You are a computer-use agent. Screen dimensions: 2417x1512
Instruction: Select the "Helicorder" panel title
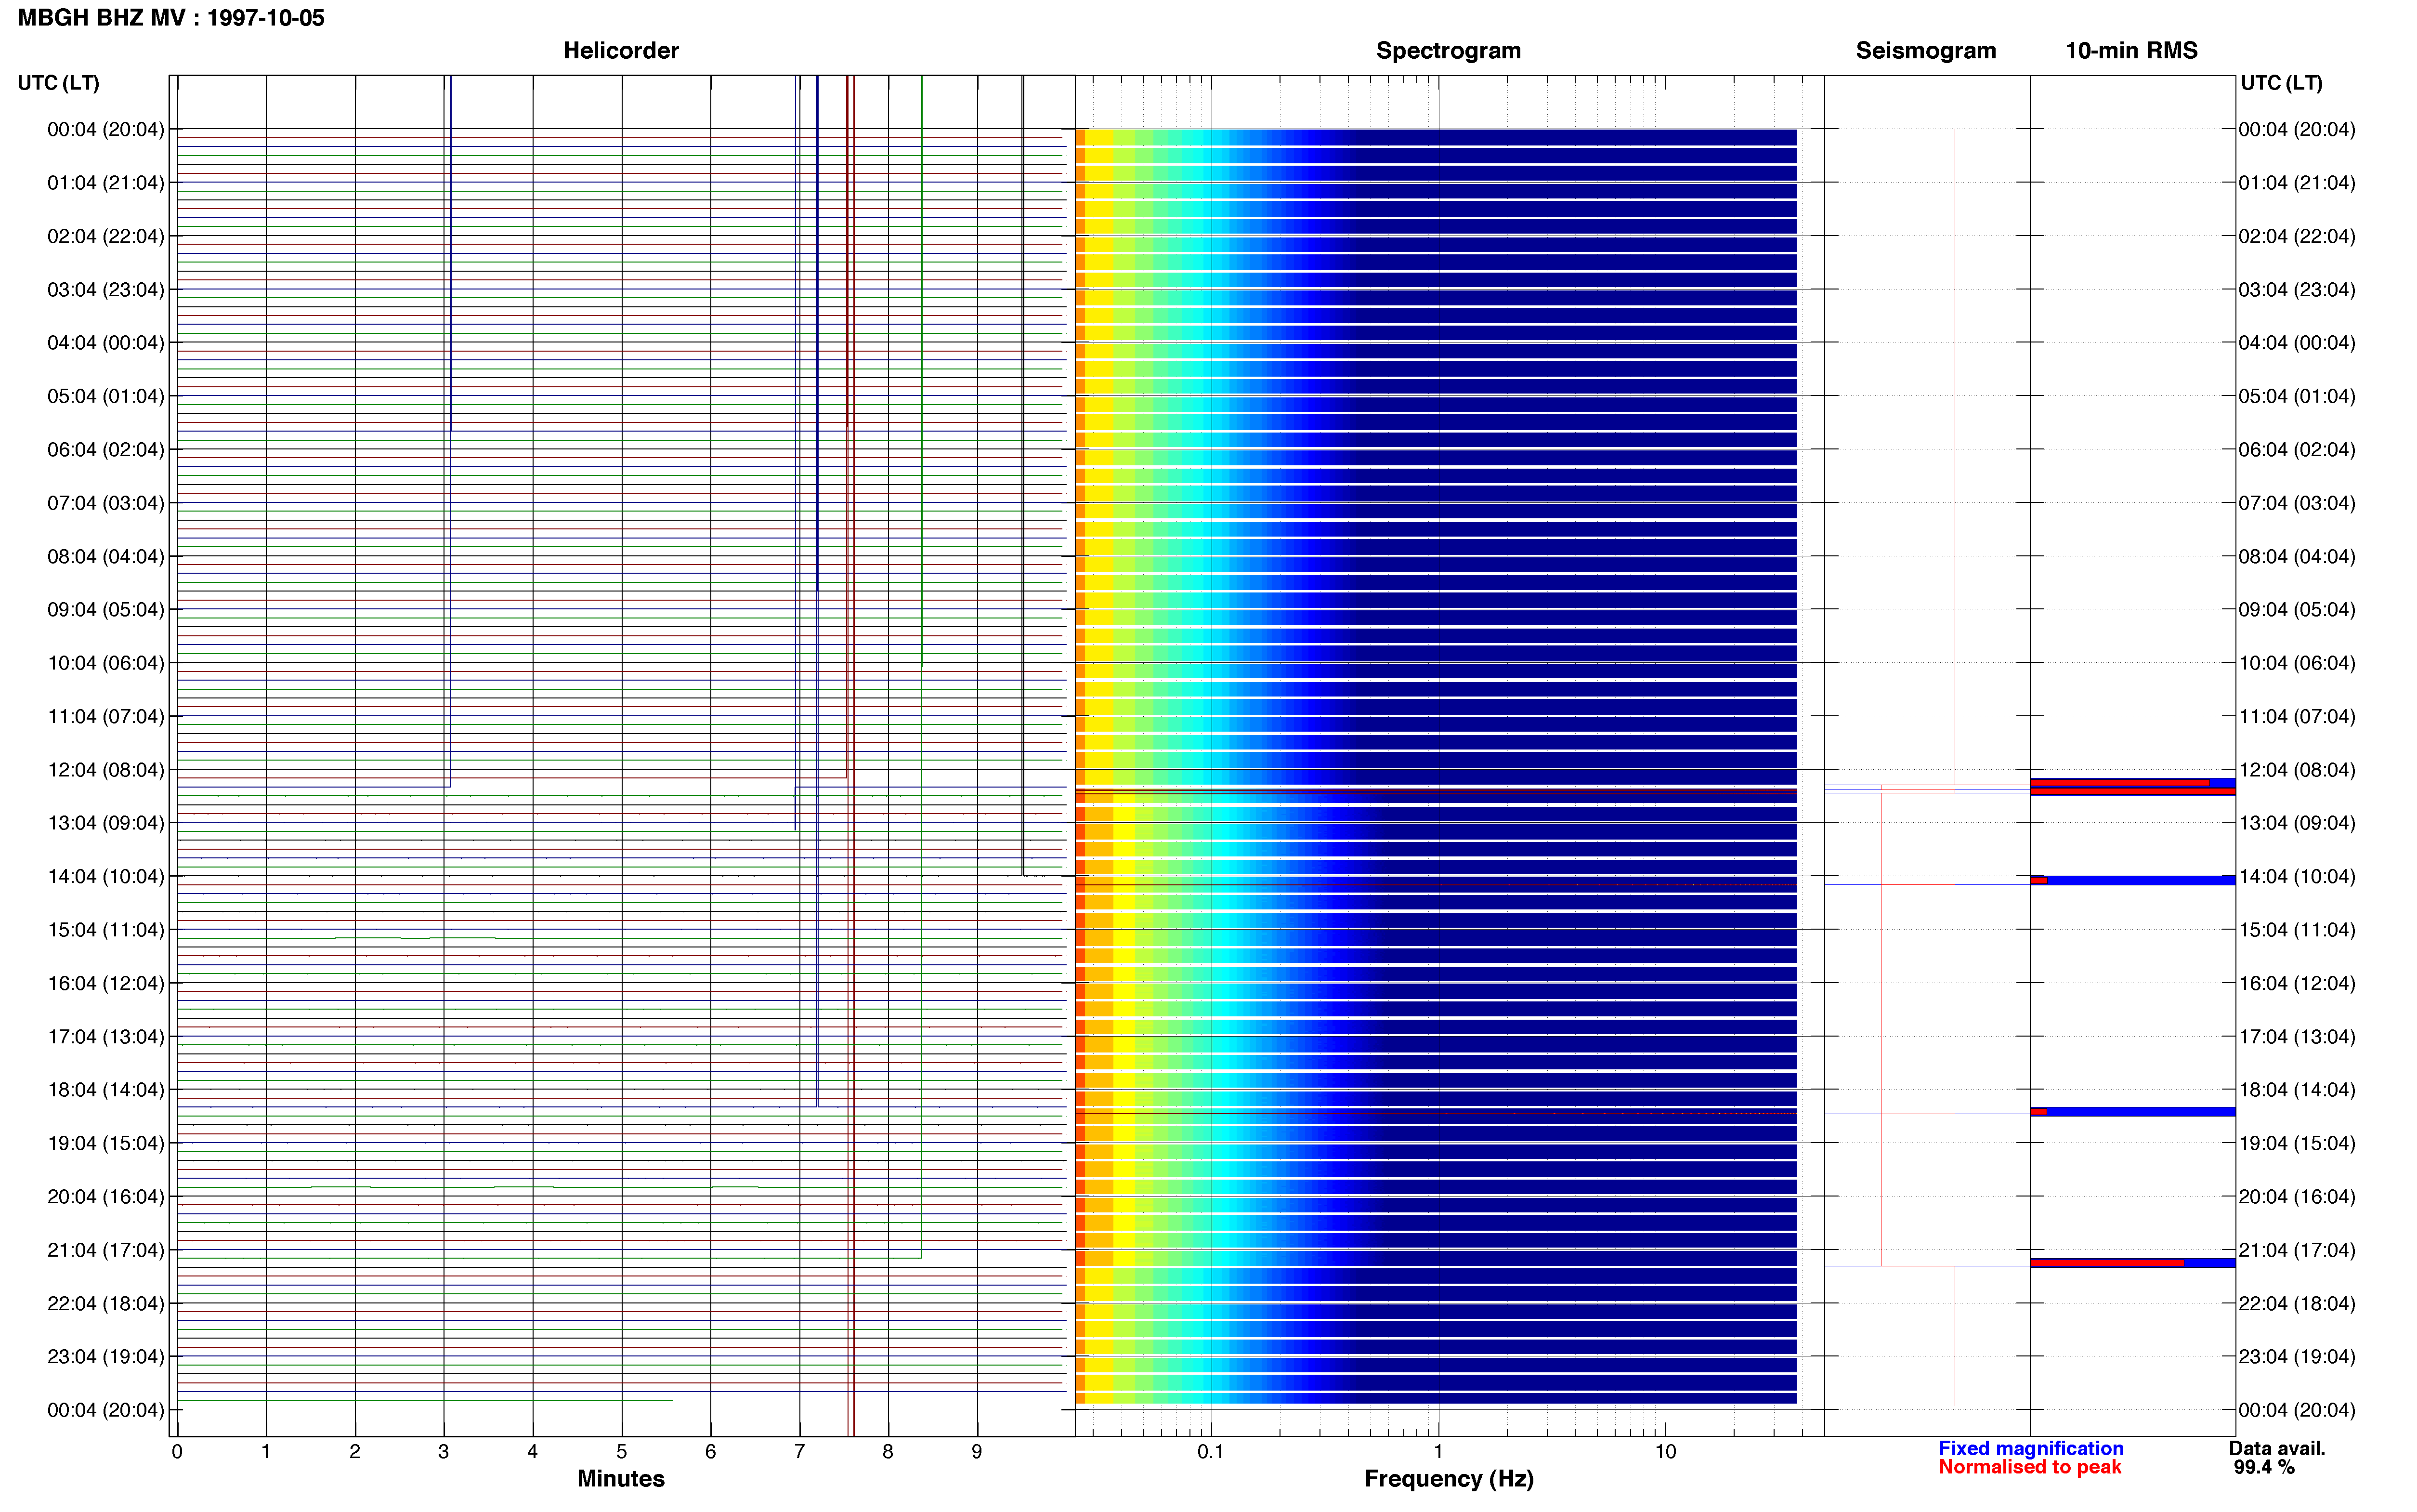621,50
